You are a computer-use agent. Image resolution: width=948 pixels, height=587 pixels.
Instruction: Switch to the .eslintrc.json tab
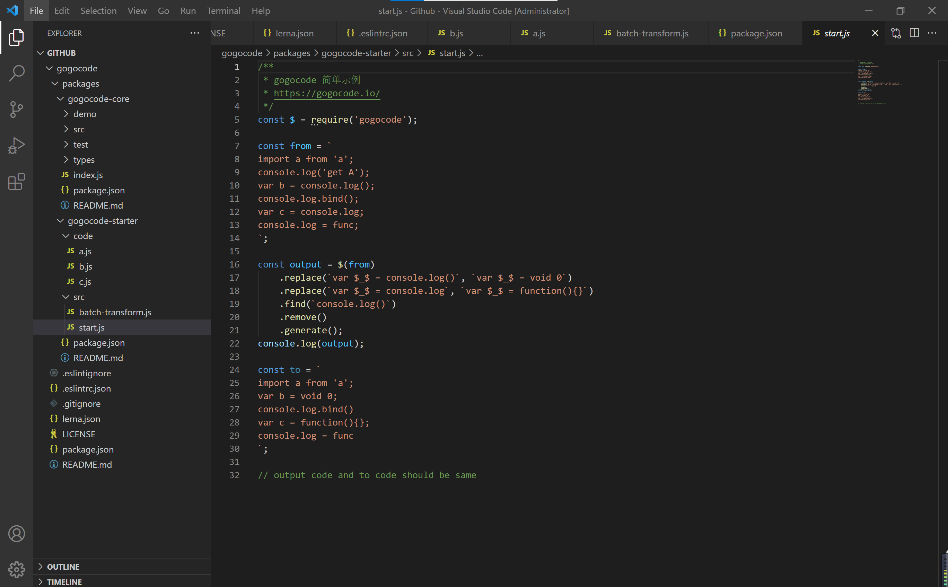(382, 33)
